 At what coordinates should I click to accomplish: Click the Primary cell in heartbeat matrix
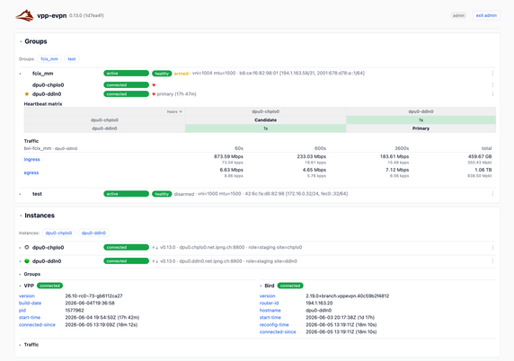point(421,128)
